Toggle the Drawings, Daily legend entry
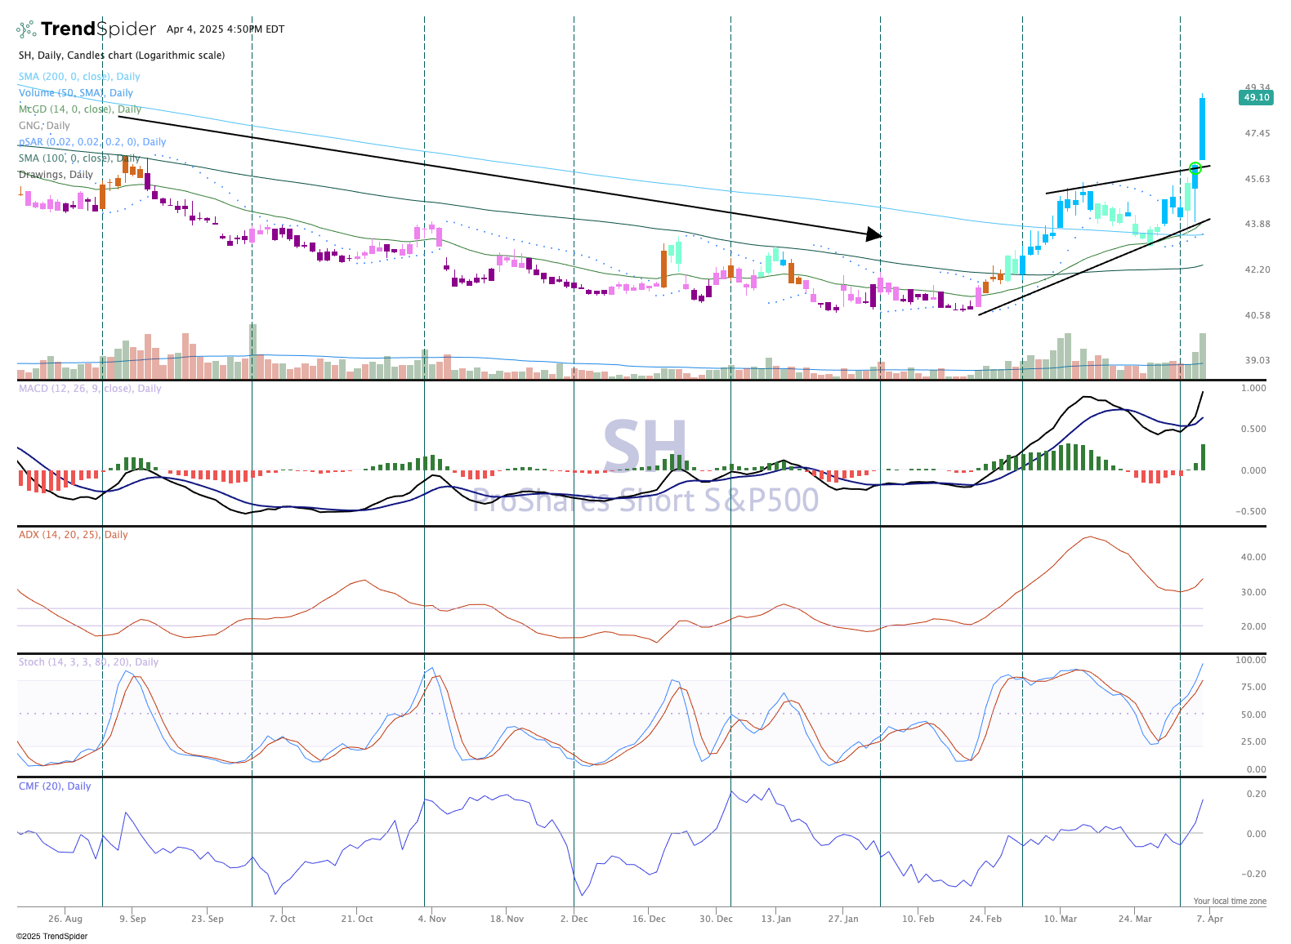The image size is (1291, 944). (56, 175)
